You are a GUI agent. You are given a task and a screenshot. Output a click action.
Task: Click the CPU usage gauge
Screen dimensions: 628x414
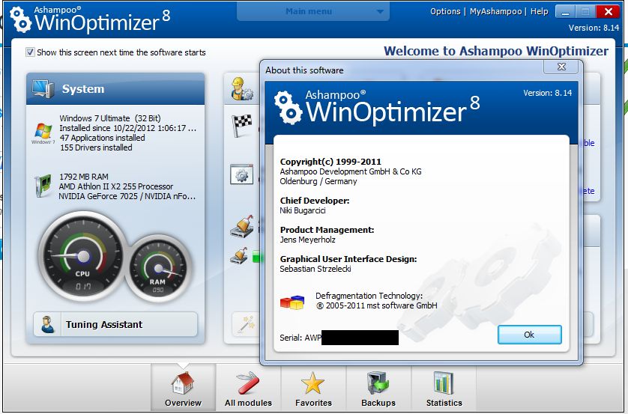[x=83, y=257]
